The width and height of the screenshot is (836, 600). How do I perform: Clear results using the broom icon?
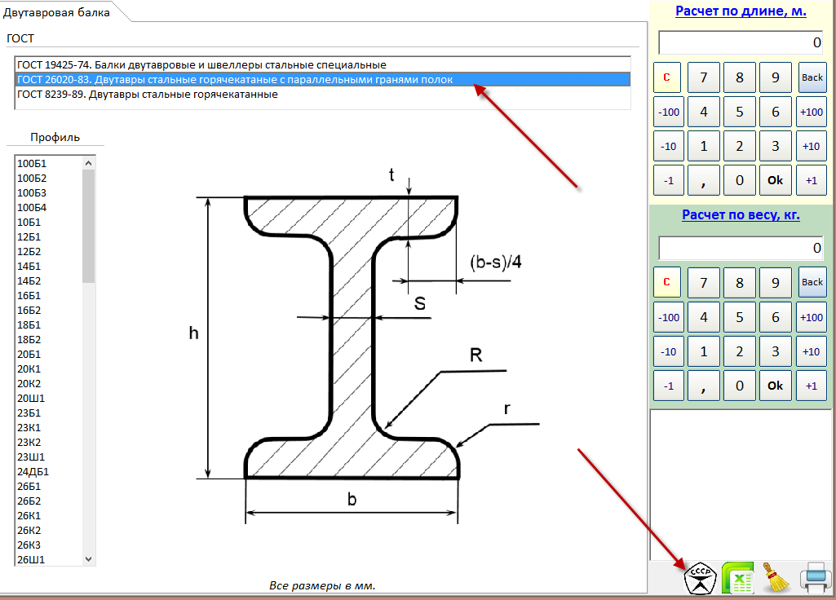pos(775,578)
